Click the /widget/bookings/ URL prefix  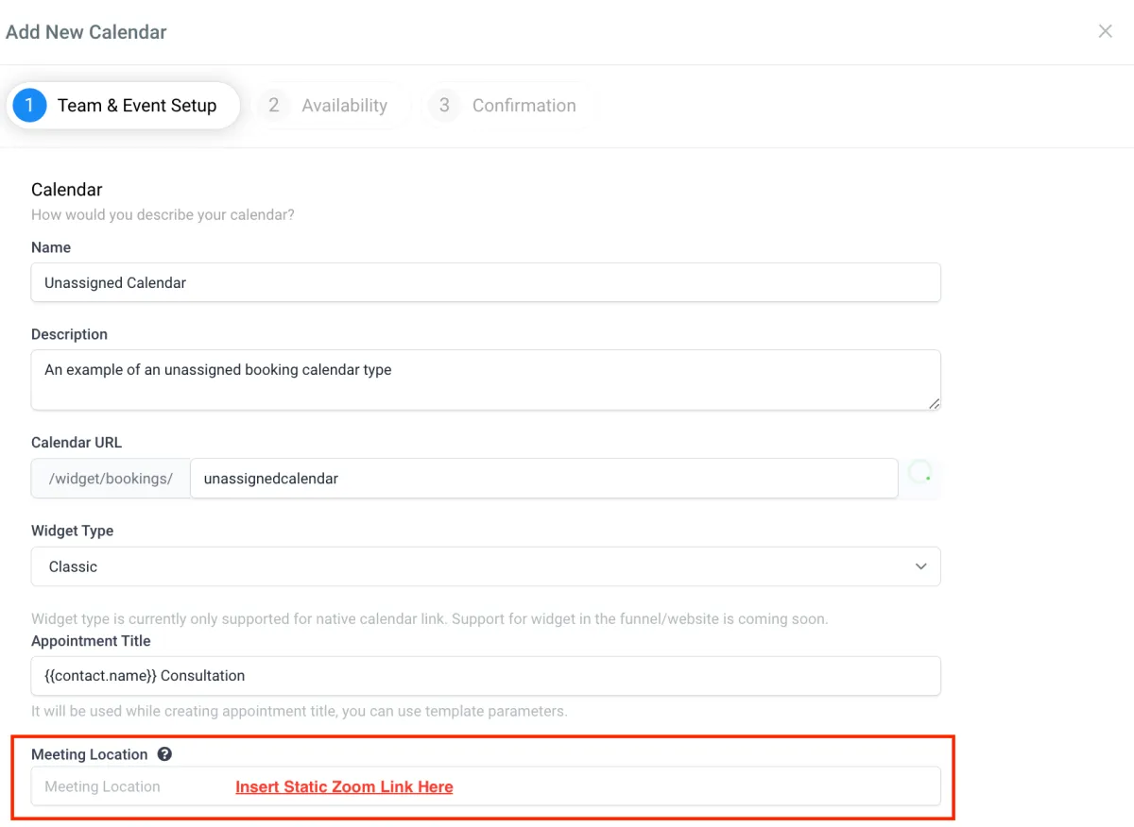[x=111, y=479]
